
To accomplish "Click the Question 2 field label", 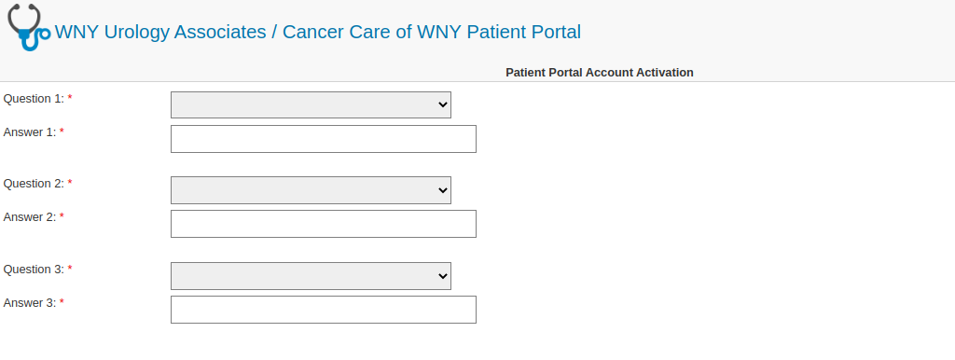I will [34, 184].
